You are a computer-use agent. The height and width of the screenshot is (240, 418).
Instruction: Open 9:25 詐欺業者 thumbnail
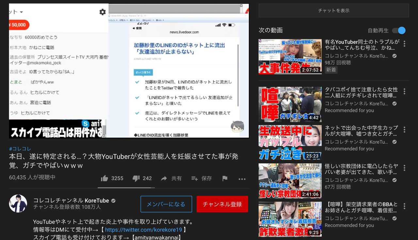[x=290, y=219]
